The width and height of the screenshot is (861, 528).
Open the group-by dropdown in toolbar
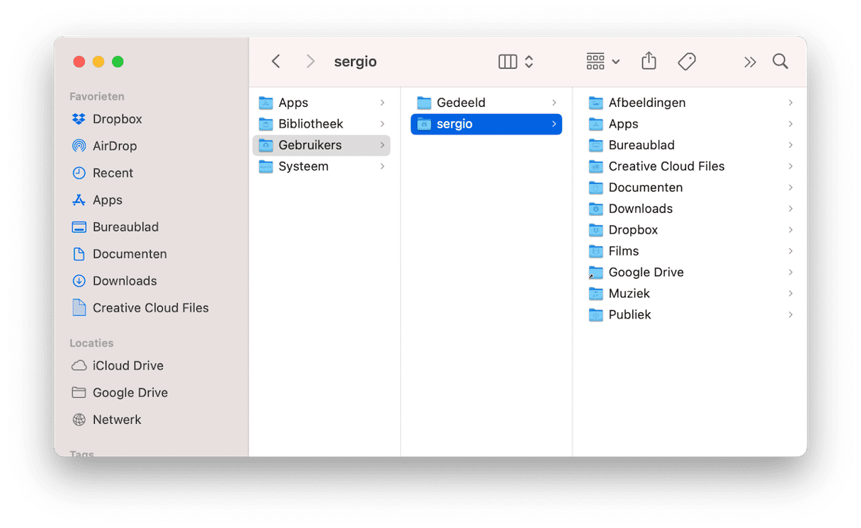click(x=603, y=62)
